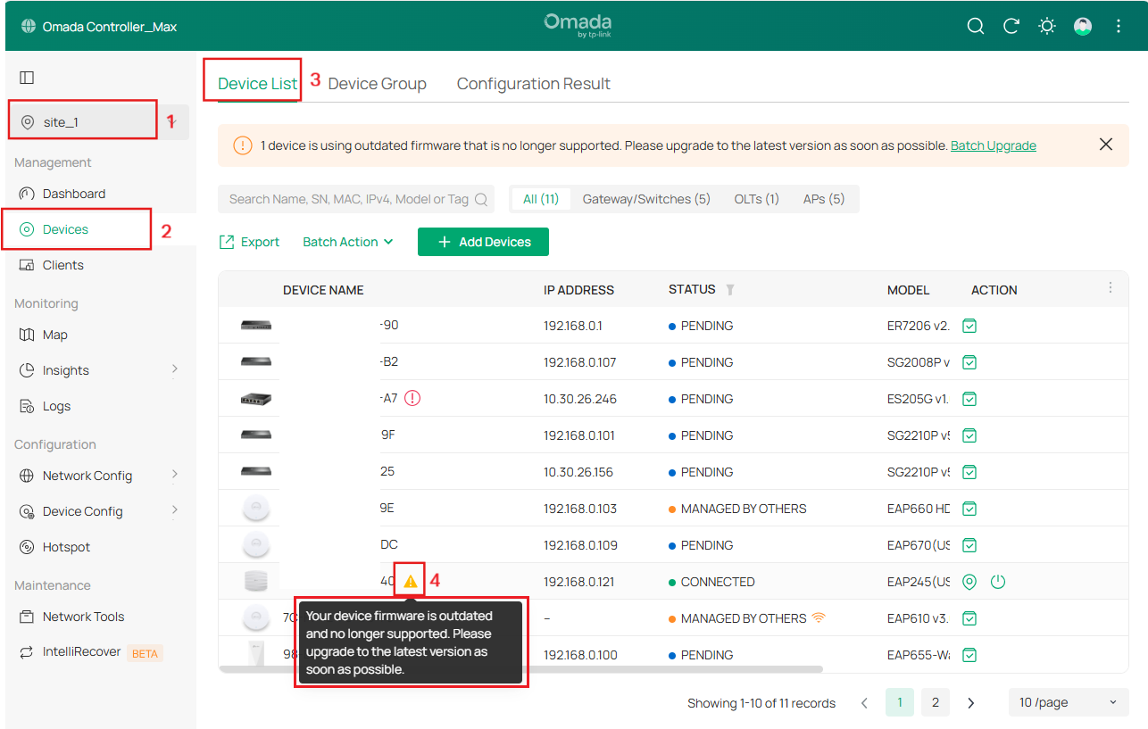Click the device search input field
Viewport: 1148px width, 729px height.
click(x=348, y=199)
